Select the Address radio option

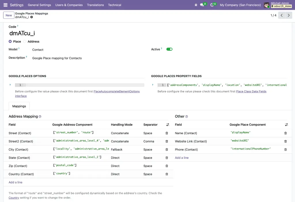tap(25, 41)
